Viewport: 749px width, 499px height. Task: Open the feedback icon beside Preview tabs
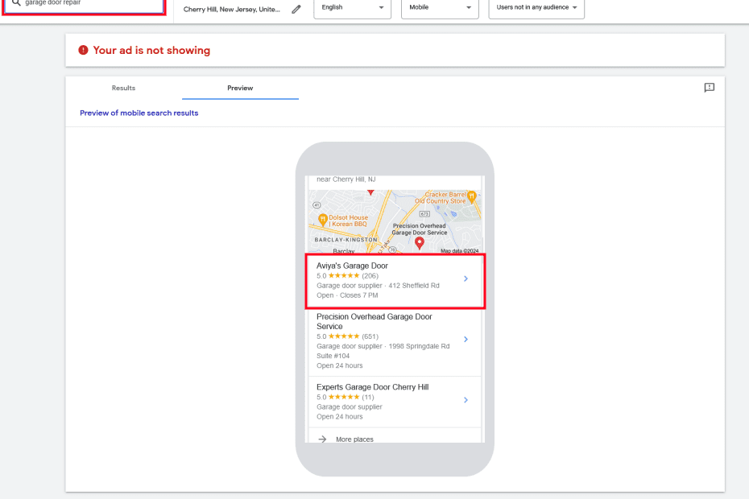pos(709,88)
